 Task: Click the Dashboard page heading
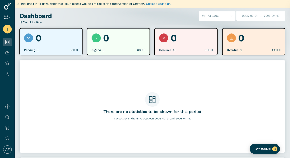(x=36, y=16)
